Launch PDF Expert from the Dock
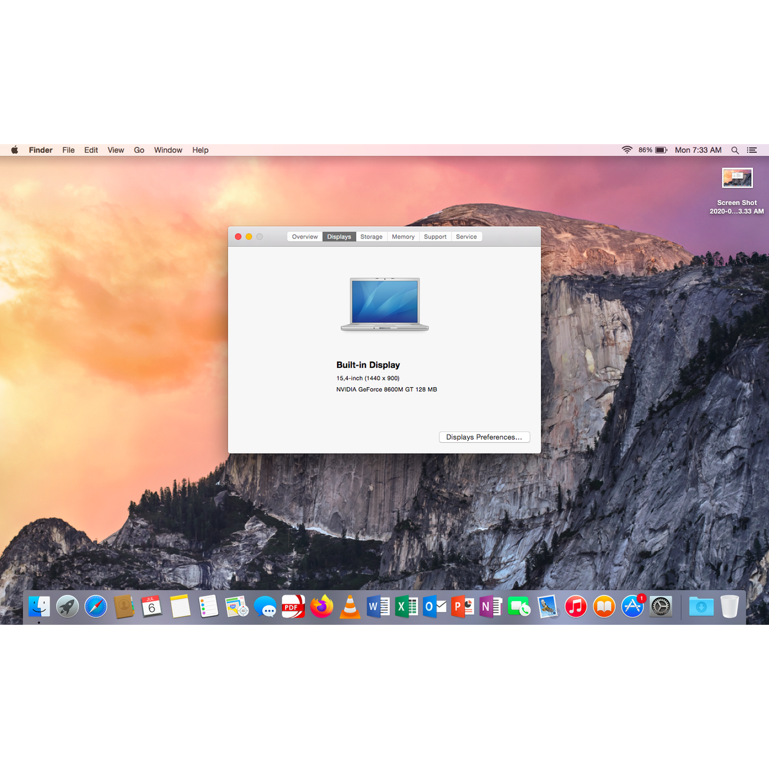 (x=293, y=606)
